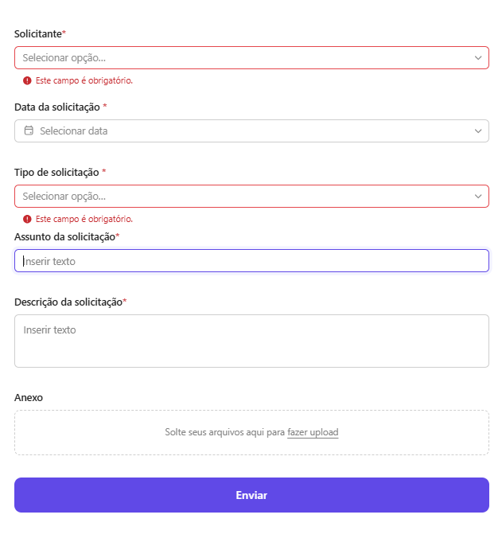
Task: Click the Anexo file drop zone
Action: coord(251,433)
